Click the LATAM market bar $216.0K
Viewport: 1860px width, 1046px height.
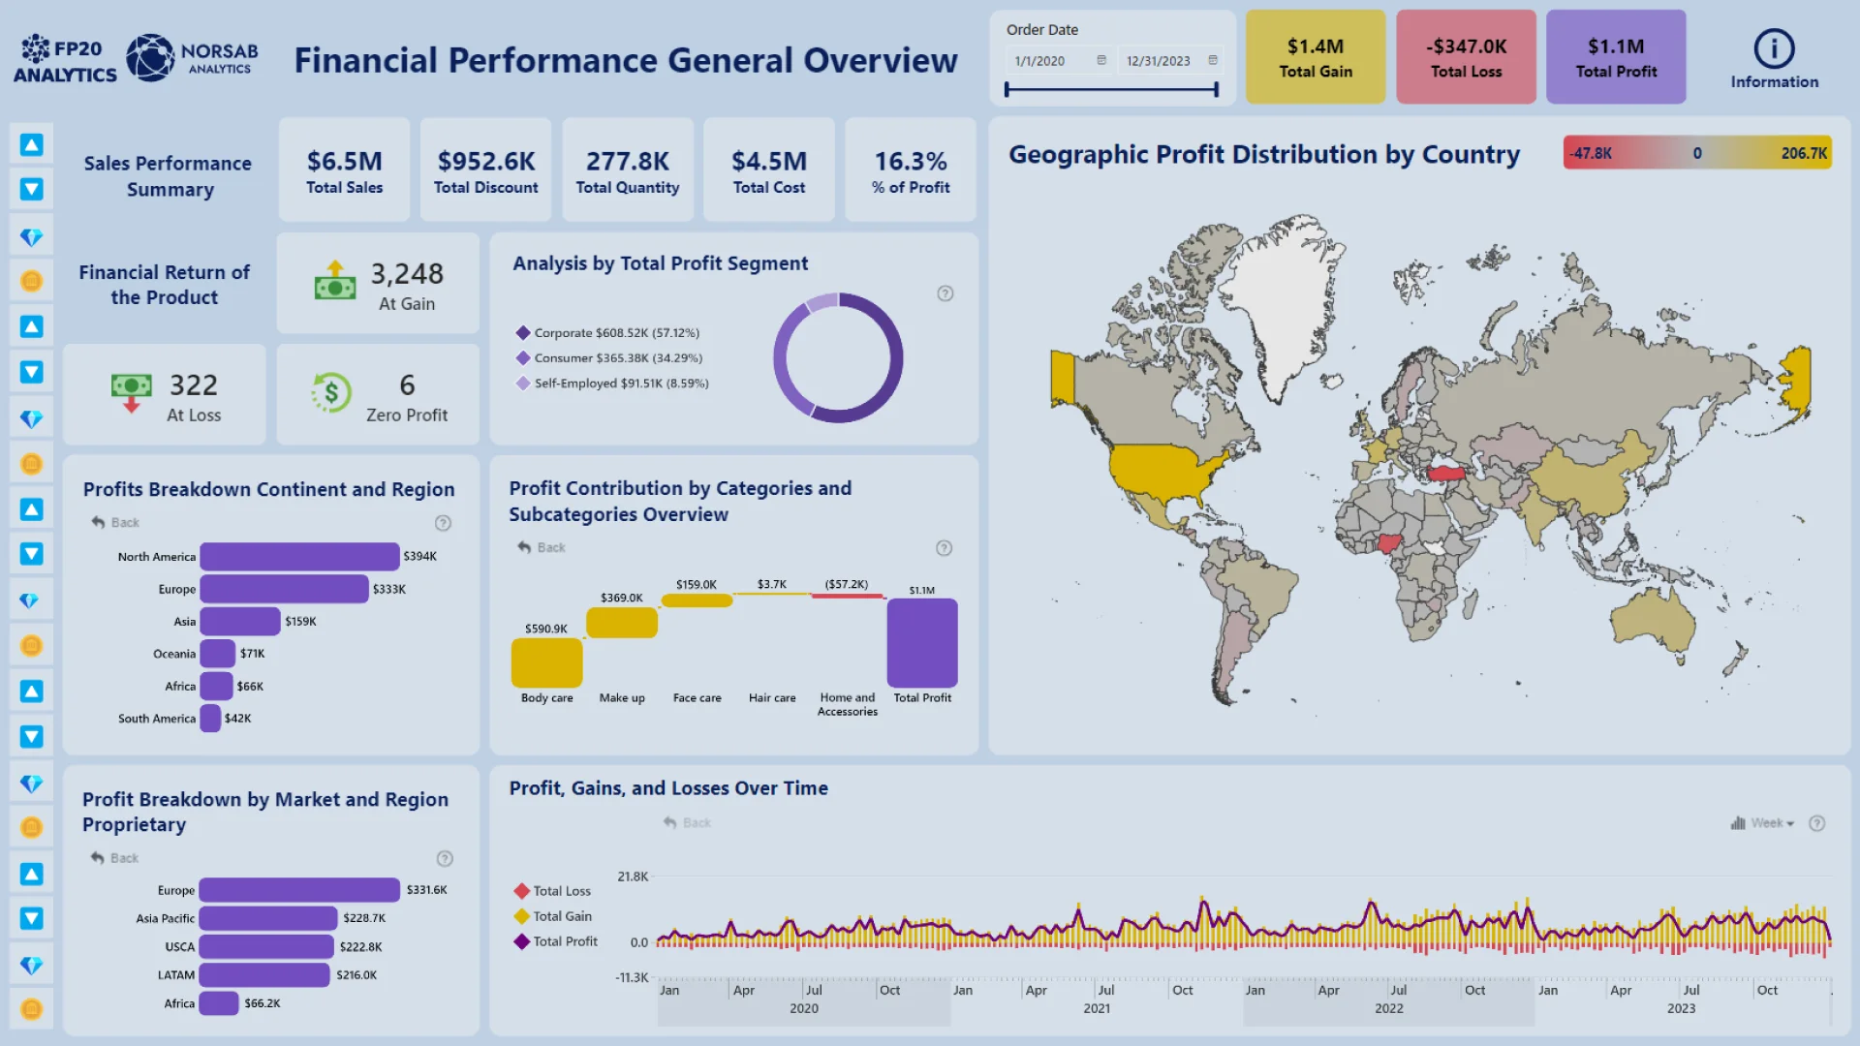click(264, 974)
